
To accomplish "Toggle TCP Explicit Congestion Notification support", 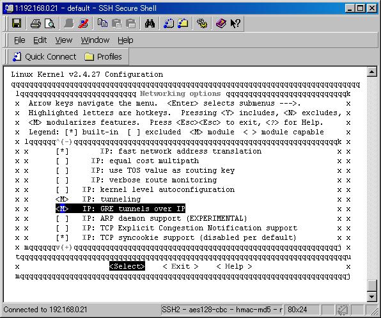I will click(176, 228).
